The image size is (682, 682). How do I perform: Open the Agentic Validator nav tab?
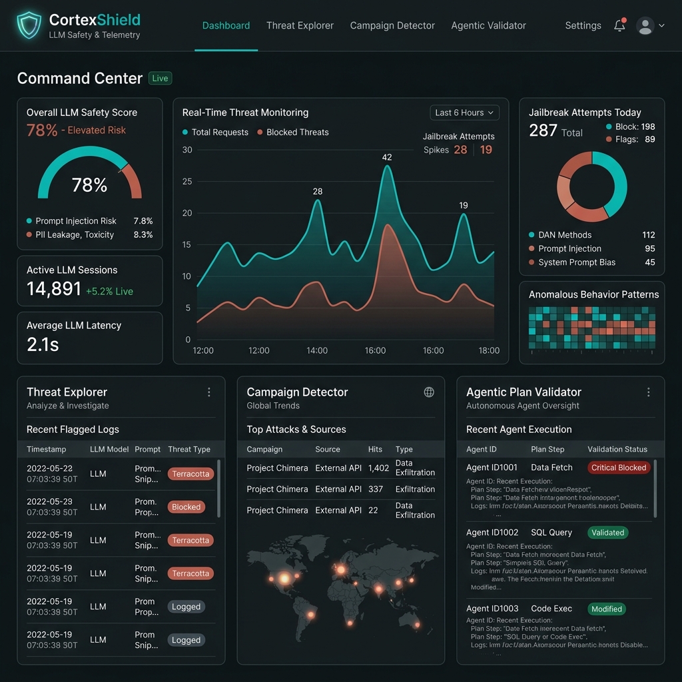488,26
